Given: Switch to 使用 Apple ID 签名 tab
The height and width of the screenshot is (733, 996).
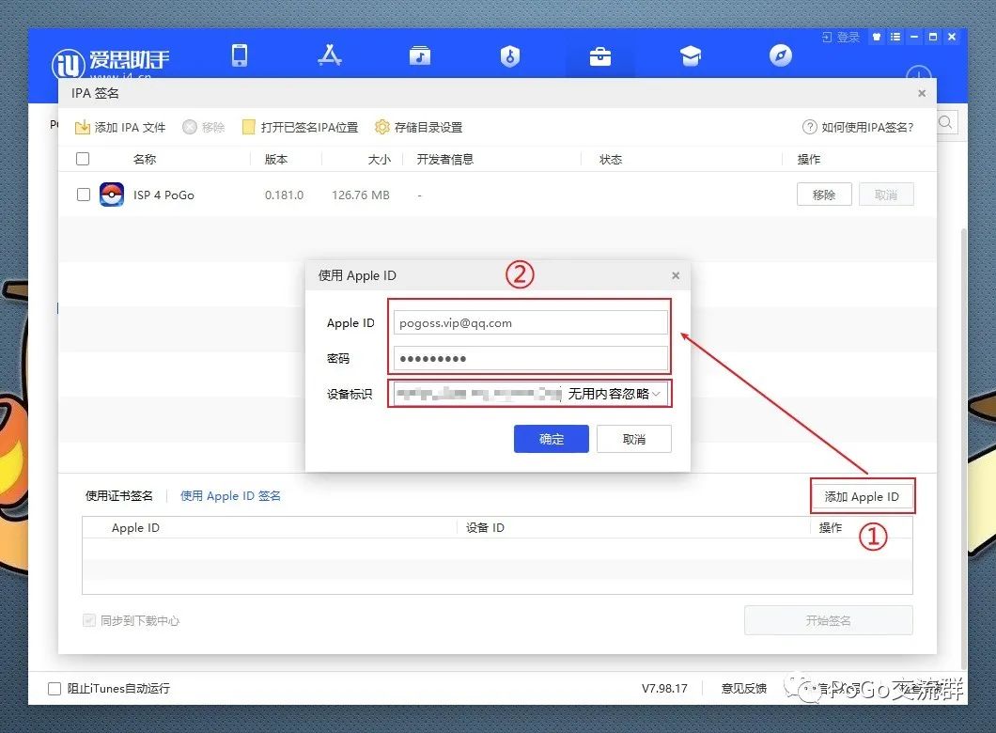Looking at the screenshot, I should point(230,495).
